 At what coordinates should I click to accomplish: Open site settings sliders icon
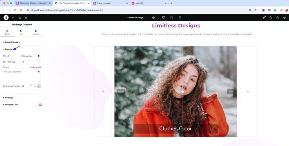(19, 18)
